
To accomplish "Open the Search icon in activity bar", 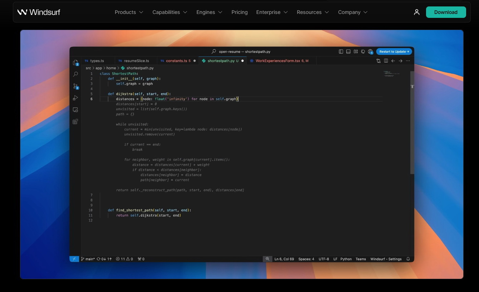I will pos(75,74).
